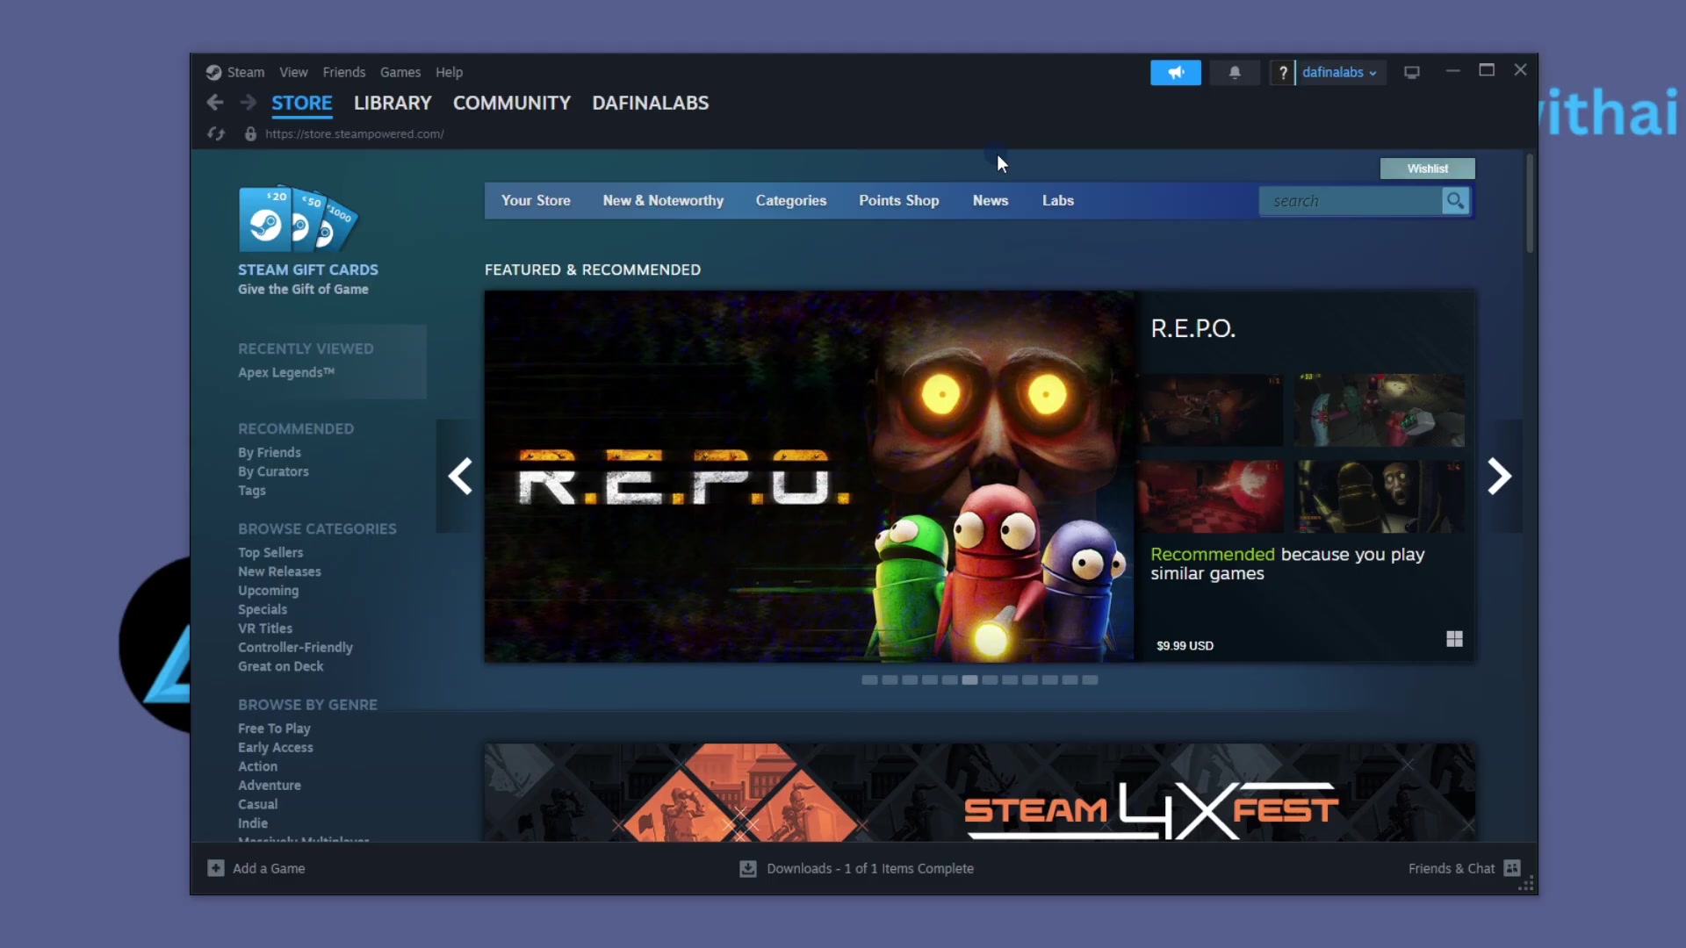Open Friends & Chat from the bottom right icon

coord(1512,868)
